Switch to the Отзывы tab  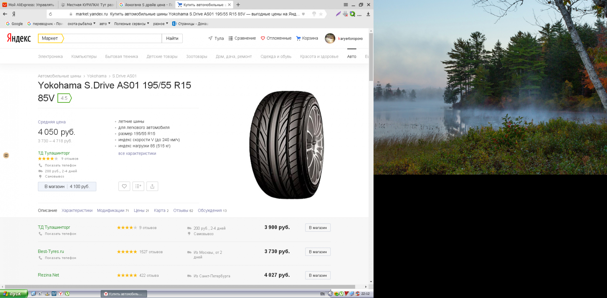183,210
